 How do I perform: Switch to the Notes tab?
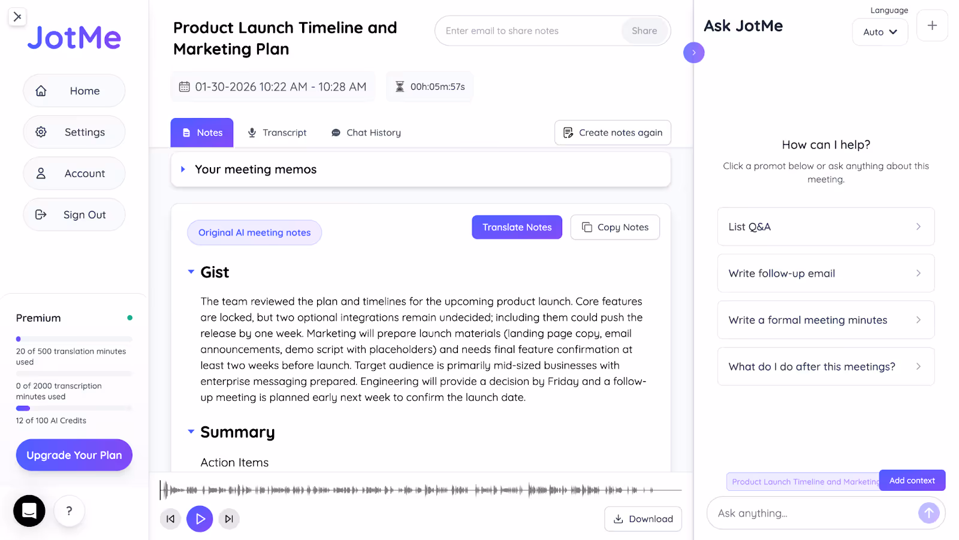[x=202, y=132]
